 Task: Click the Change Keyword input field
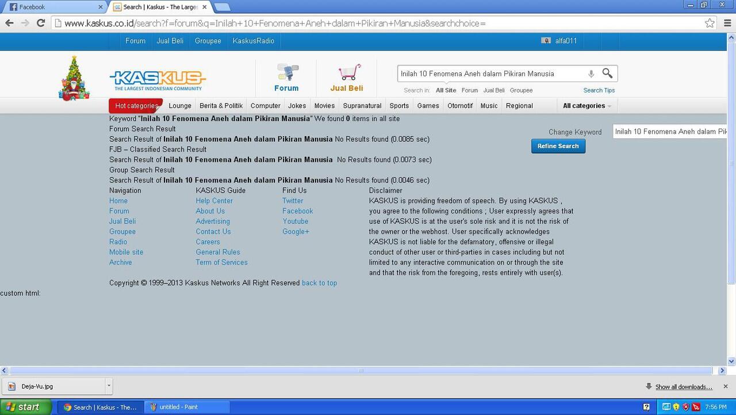[670, 131]
